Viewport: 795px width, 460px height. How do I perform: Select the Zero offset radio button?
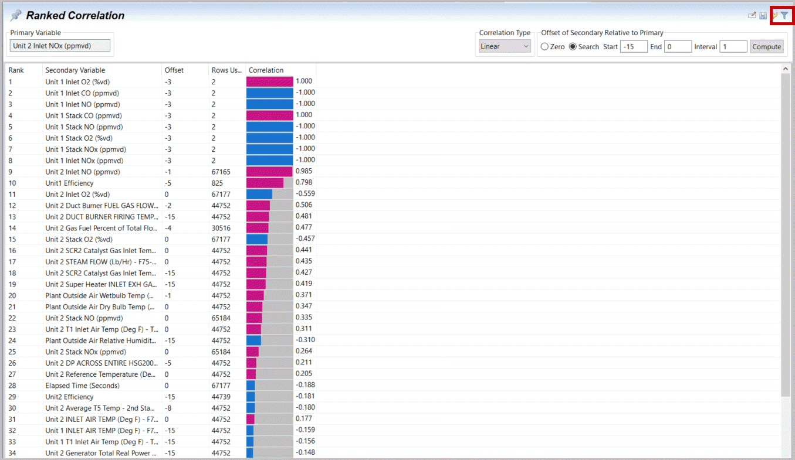pos(544,47)
